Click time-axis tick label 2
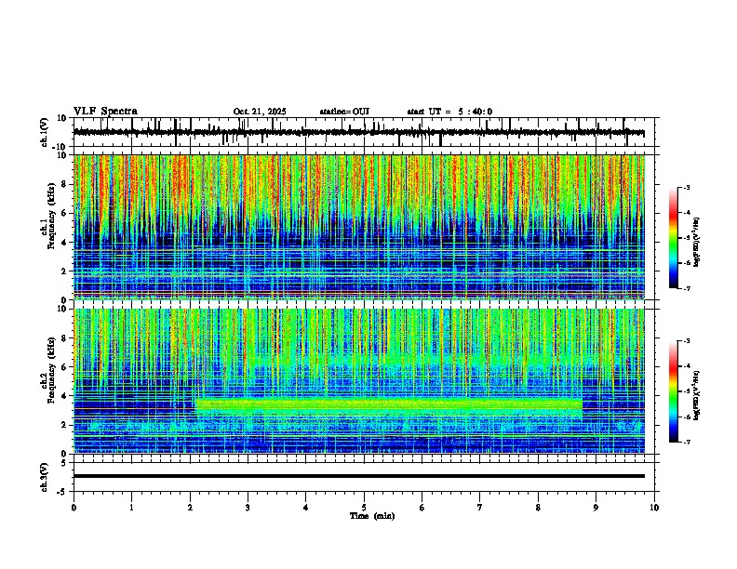 pyautogui.click(x=190, y=508)
